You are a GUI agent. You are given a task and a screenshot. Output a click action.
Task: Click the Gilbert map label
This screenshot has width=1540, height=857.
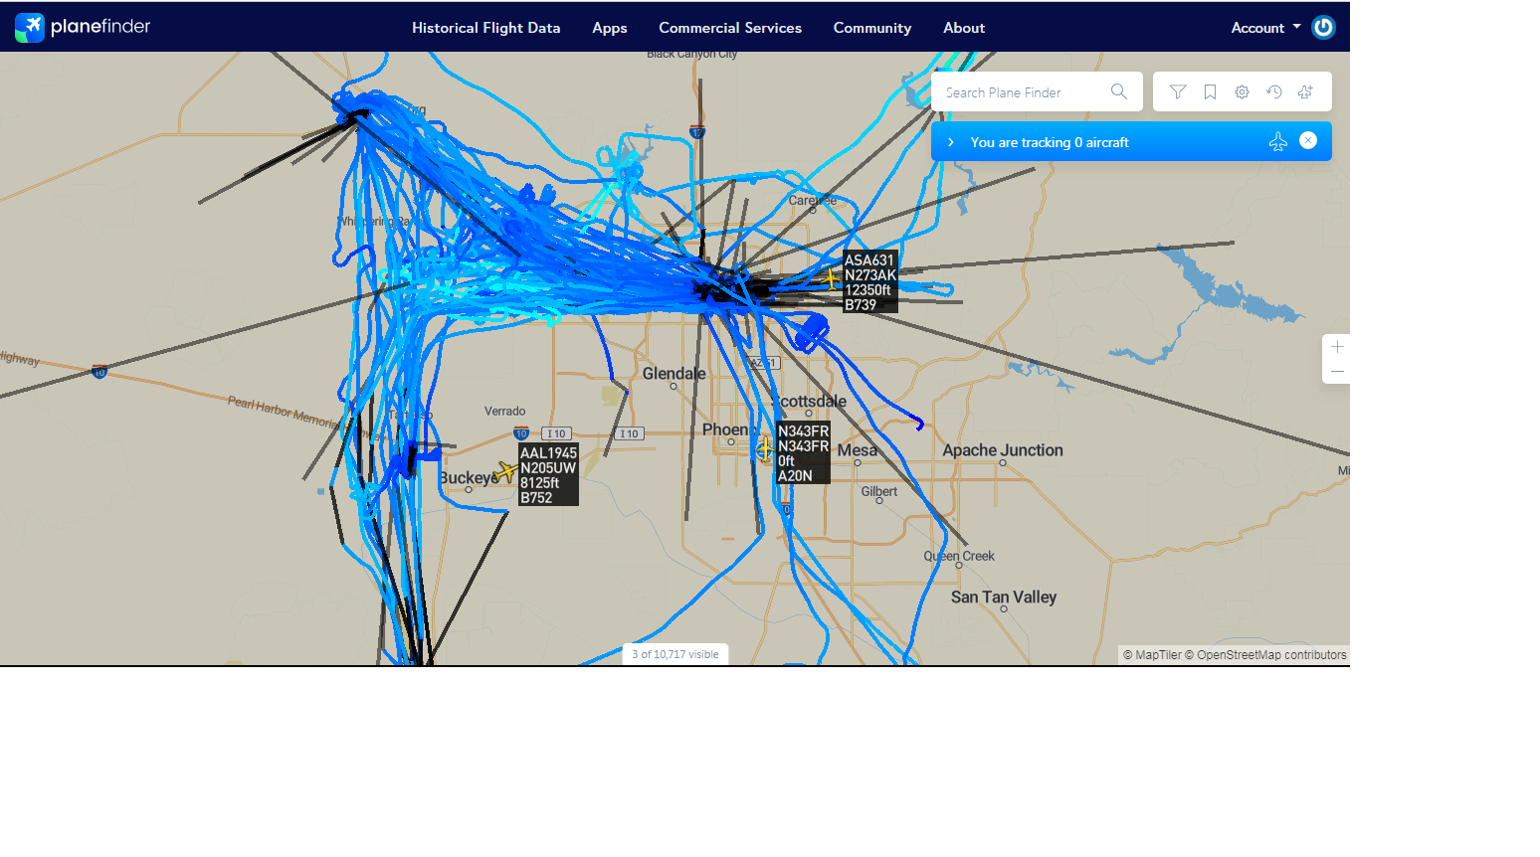click(x=879, y=491)
